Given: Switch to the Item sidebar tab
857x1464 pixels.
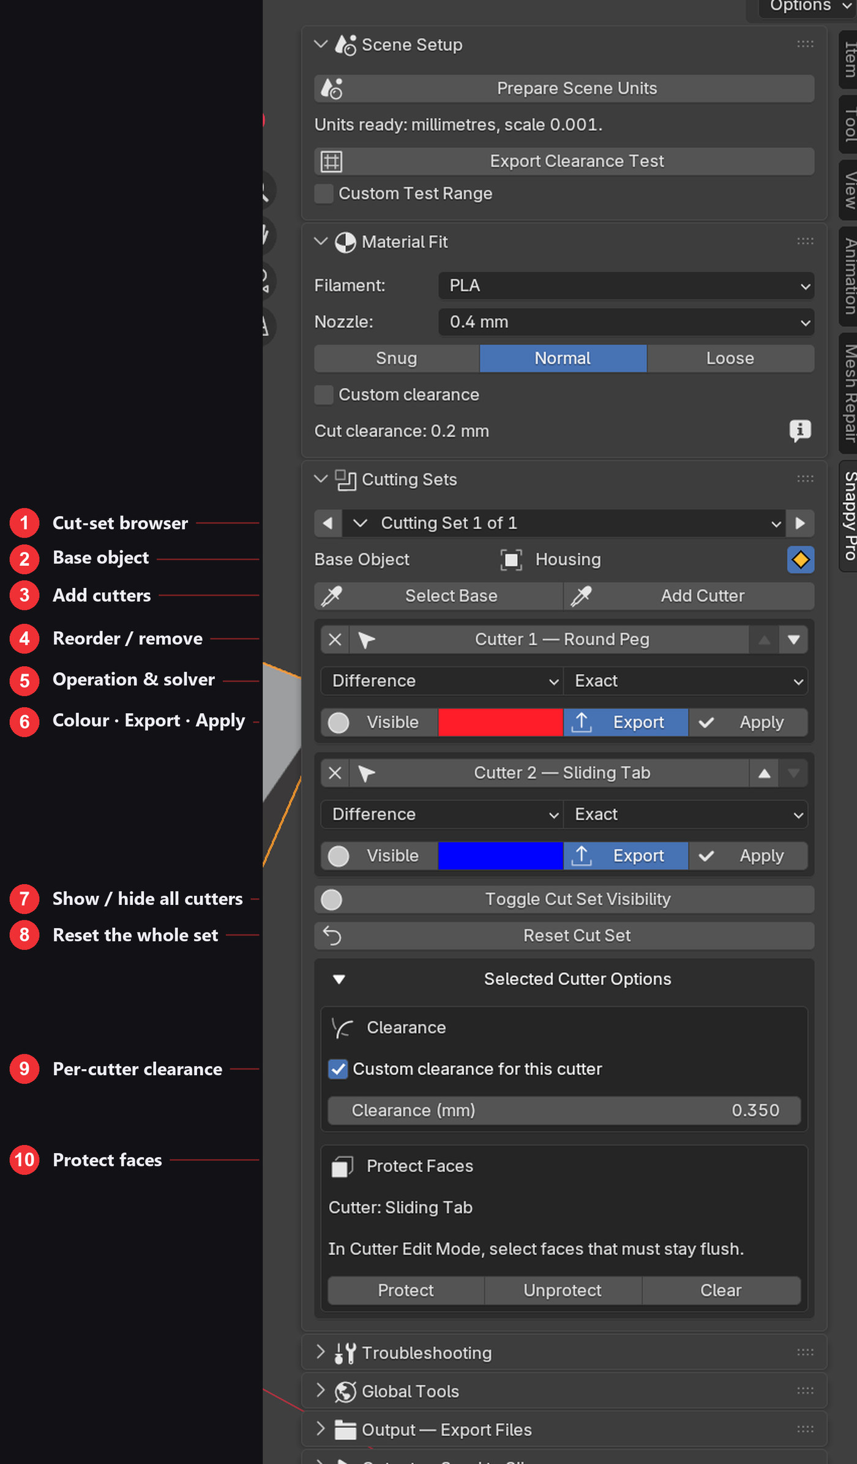Looking at the screenshot, I should (x=849, y=59).
